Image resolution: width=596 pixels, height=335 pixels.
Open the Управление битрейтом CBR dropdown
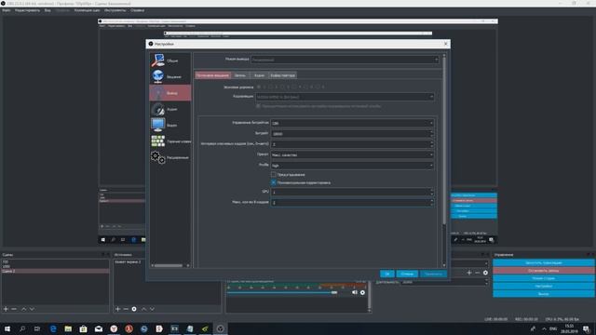tap(352, 123)
